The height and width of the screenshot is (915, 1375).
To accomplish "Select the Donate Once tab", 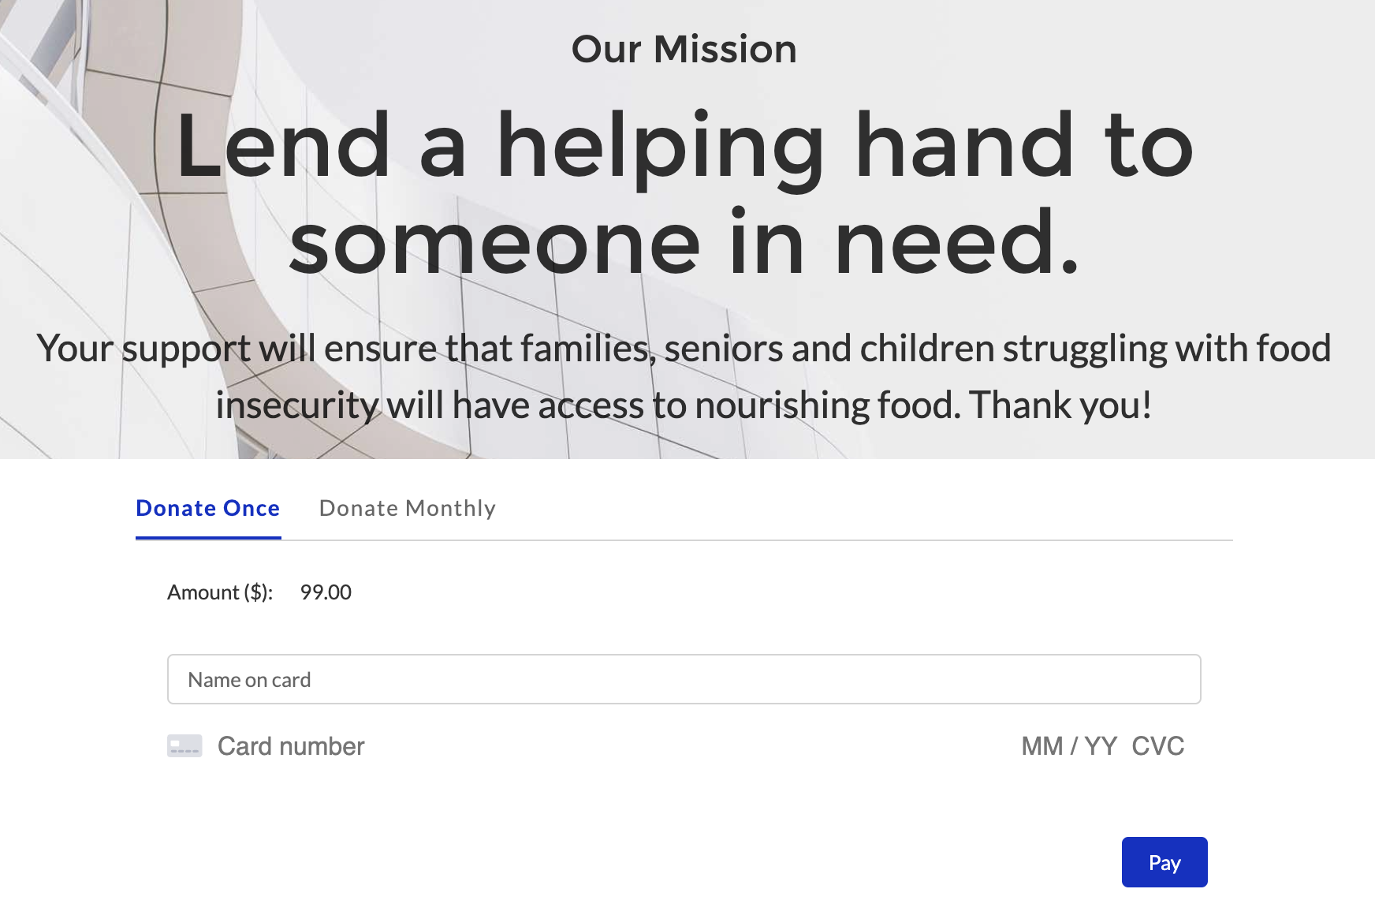I will (208, 509).
